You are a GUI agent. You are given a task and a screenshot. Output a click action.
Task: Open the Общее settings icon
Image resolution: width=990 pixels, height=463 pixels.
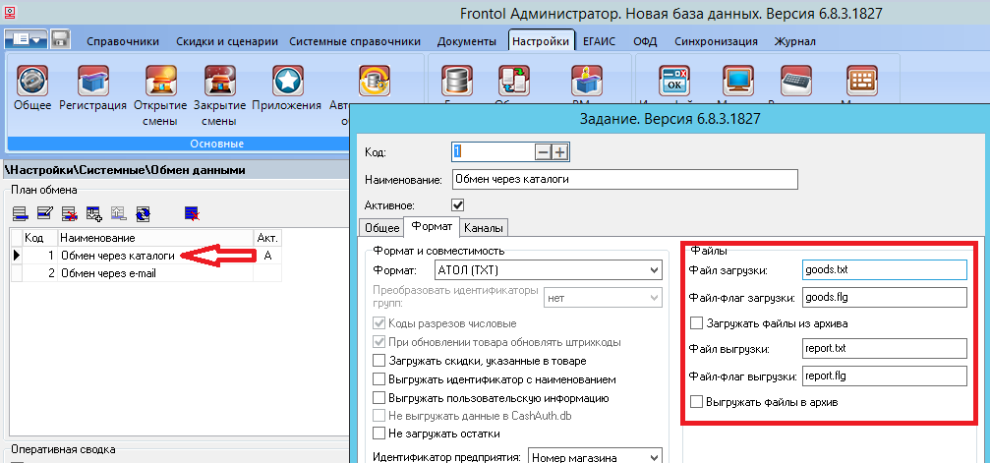click(x=31, y=81)
